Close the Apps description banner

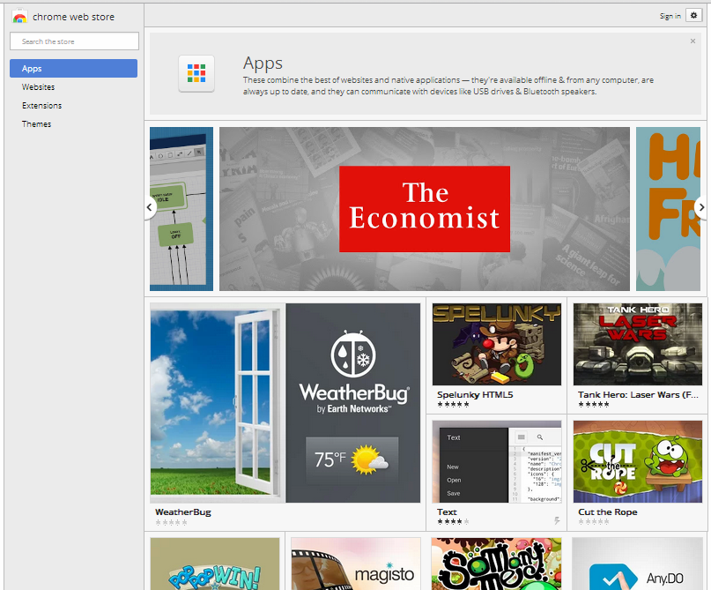point(692,41)
